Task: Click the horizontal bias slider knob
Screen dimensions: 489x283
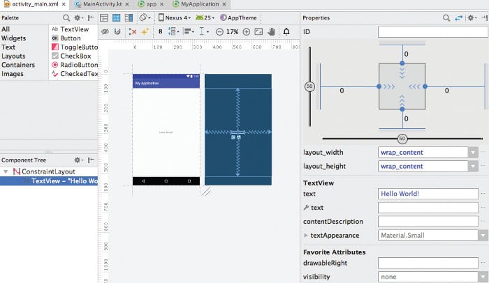Action: tap(402, 139)
